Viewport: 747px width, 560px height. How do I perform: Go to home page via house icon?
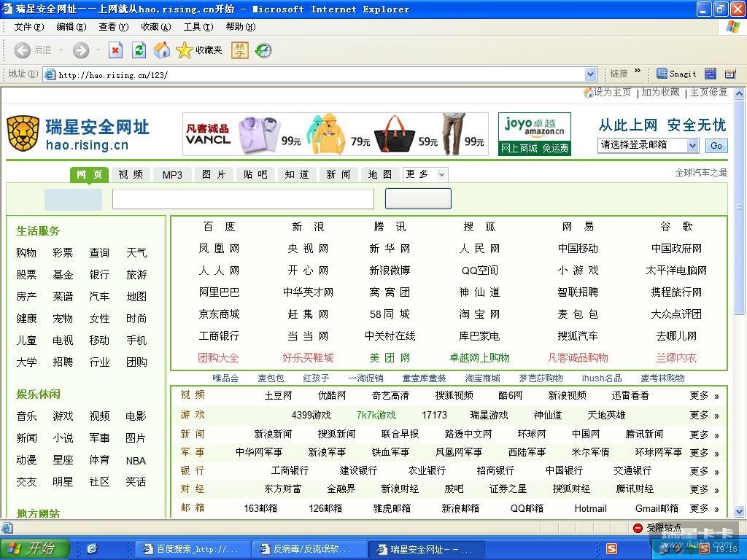pyautogui.click(x=162, y=50)
